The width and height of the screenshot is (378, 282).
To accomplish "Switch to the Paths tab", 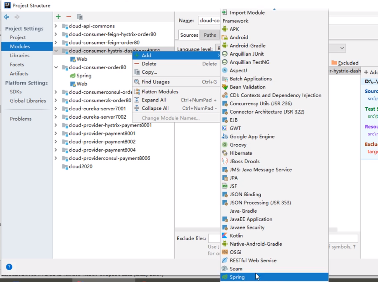I will (210, 35).
